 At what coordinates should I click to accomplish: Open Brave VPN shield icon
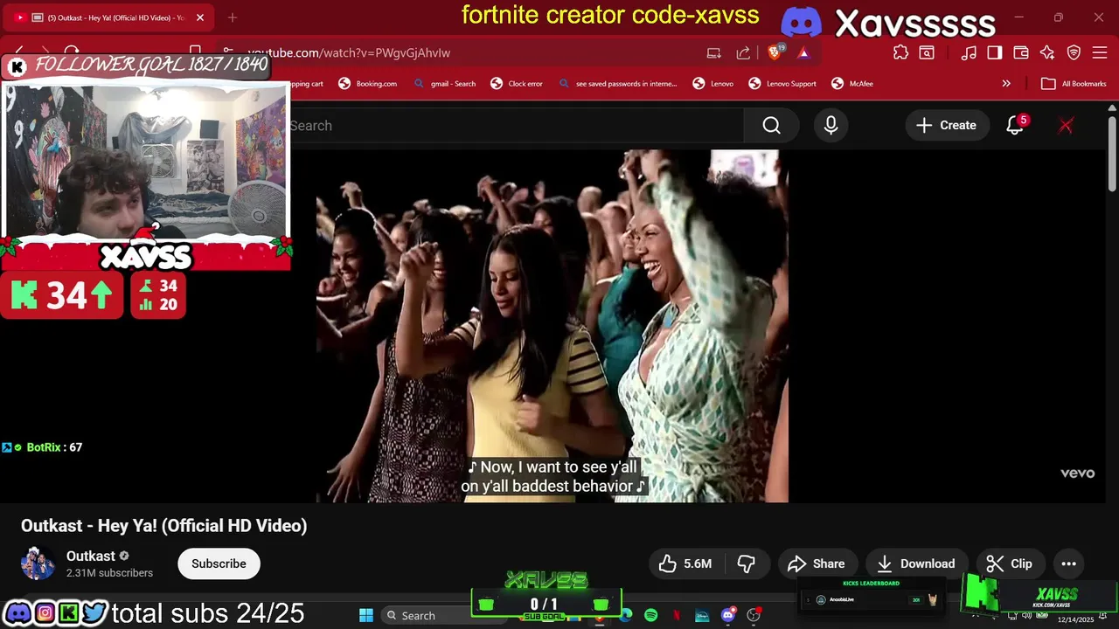1074,52
